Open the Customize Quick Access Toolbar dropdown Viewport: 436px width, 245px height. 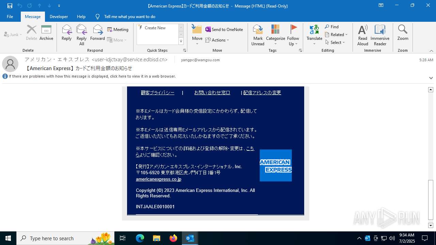pyautogui.click(x=59, y=6)
